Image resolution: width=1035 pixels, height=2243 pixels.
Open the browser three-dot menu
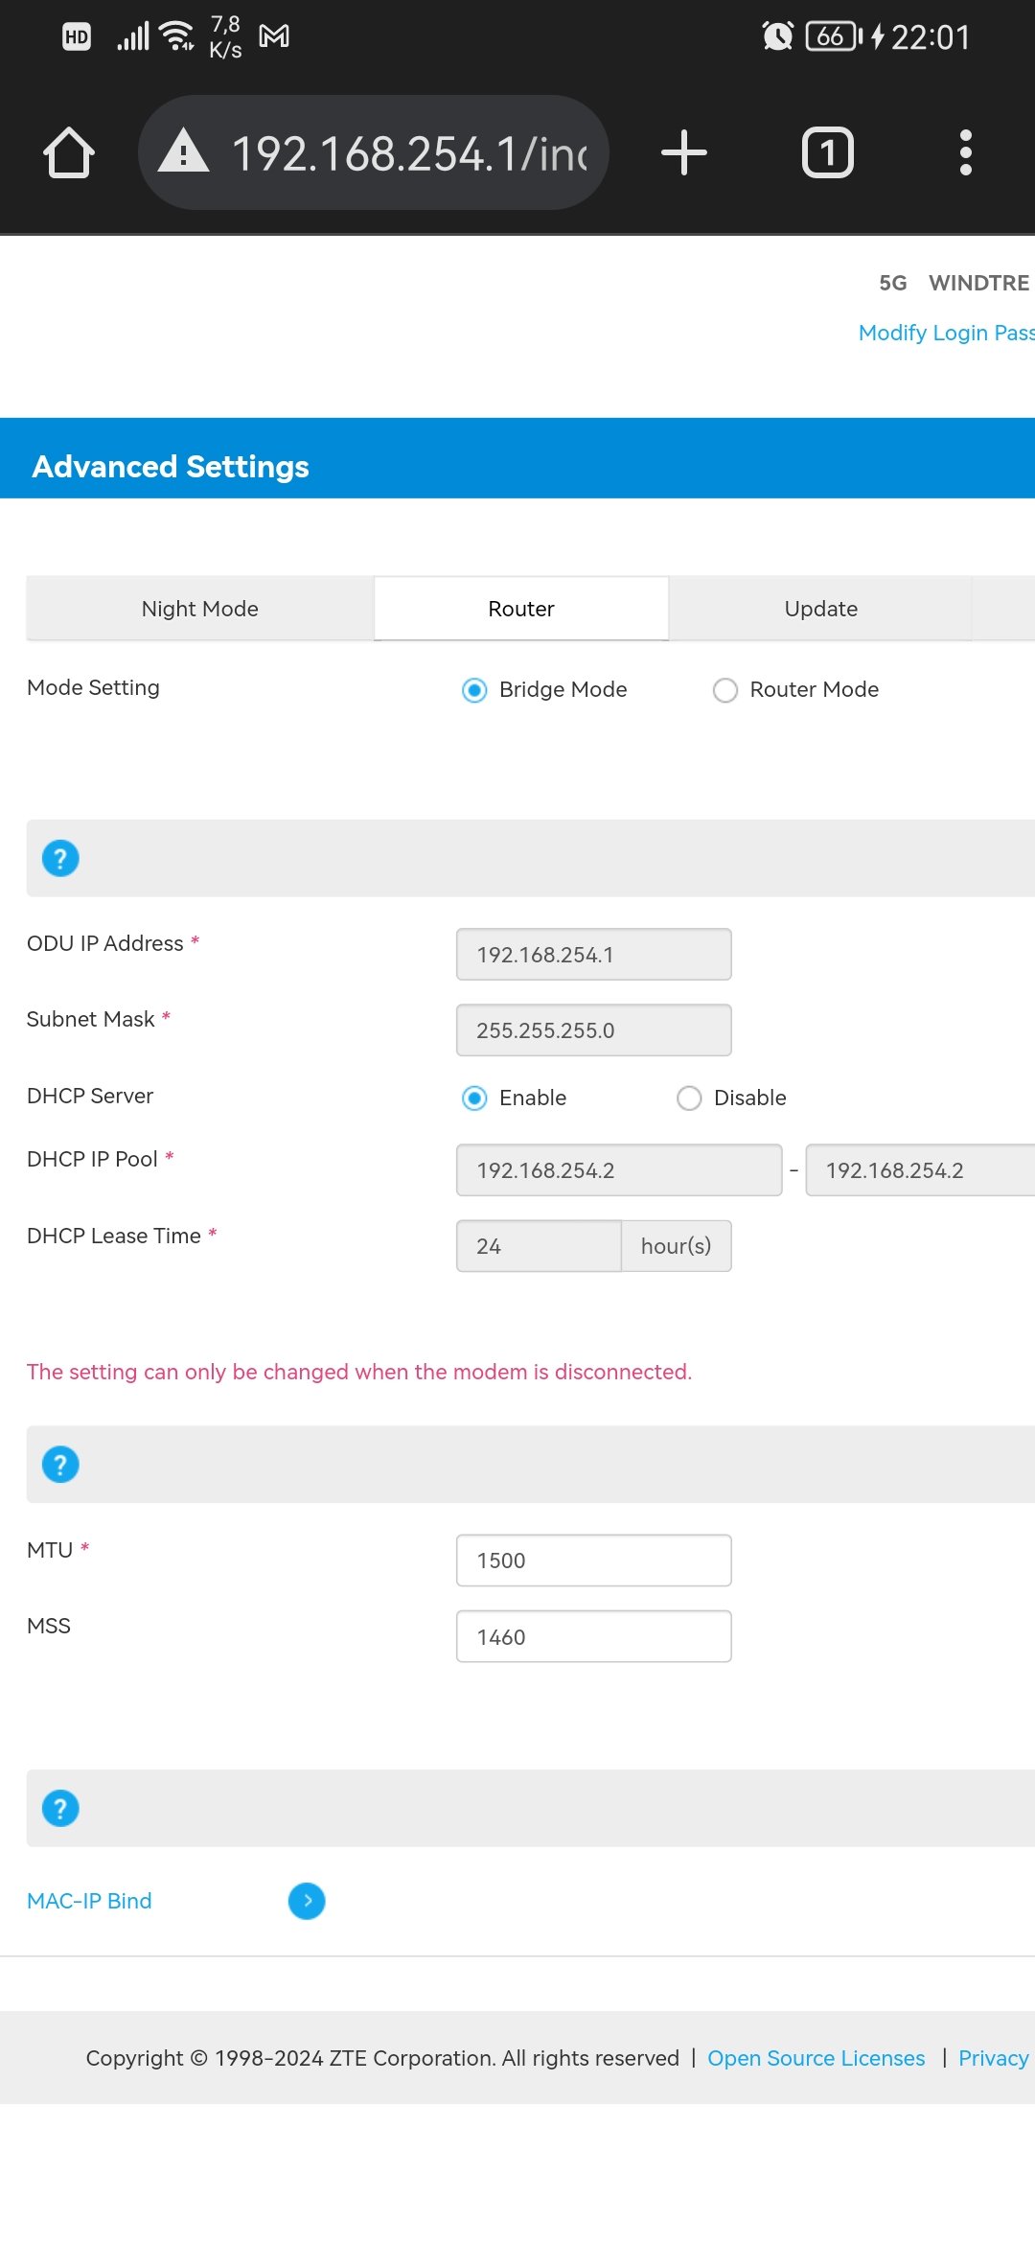[x=965, y=152]
